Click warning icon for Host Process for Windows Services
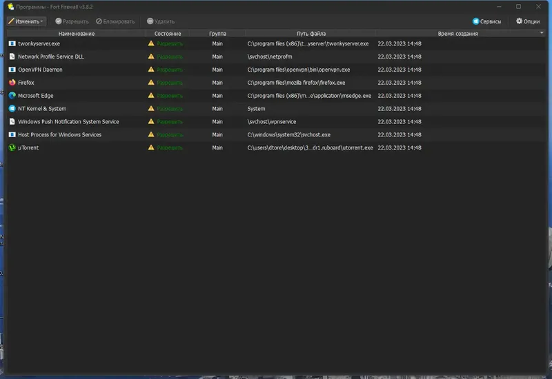This screenshot has height=379, width=552. pyautogui.click(x=151, y=134)
